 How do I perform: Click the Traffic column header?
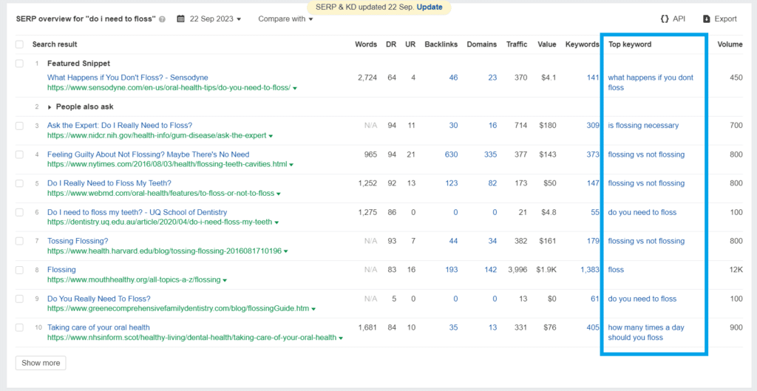tap(517, 44)
